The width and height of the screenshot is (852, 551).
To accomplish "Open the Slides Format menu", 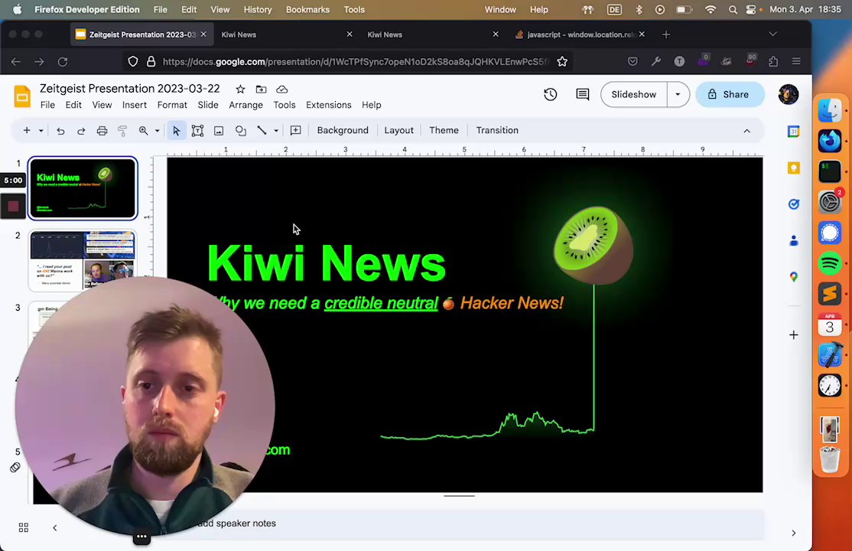I will coord(172,105).
